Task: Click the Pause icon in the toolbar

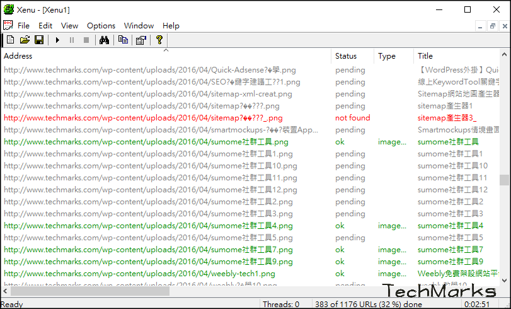Action: coord(72,40)
